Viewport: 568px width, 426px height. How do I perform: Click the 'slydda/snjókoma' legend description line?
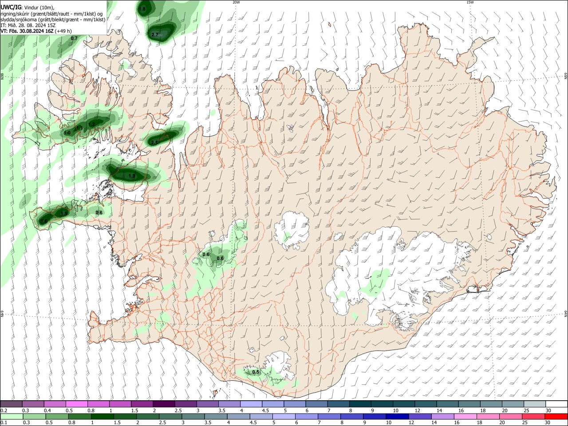pyautogui.click(x=53, y=20)
